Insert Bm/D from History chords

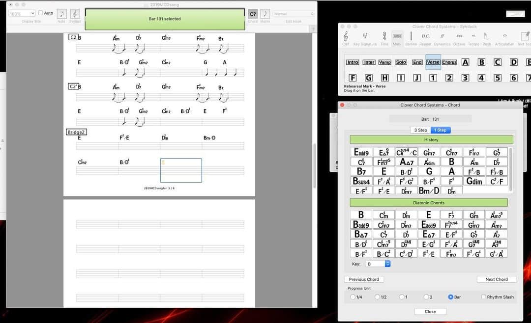pos(429,191)
